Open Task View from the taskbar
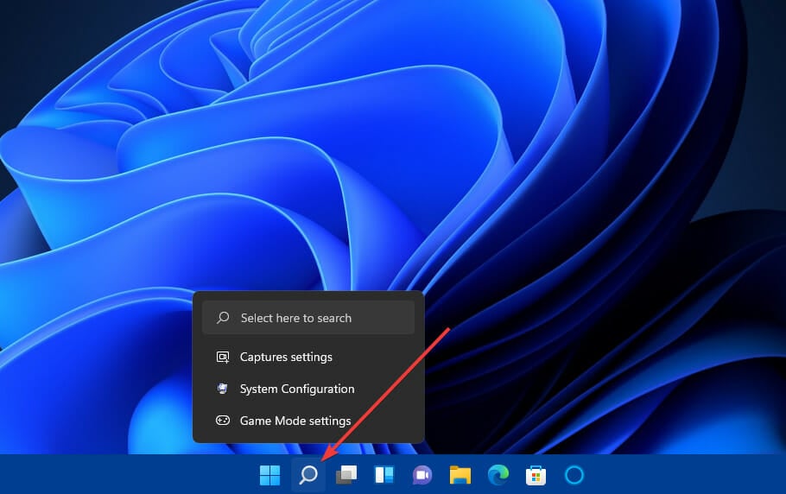This screenshot has width=786, height=494. coord(346,475)
